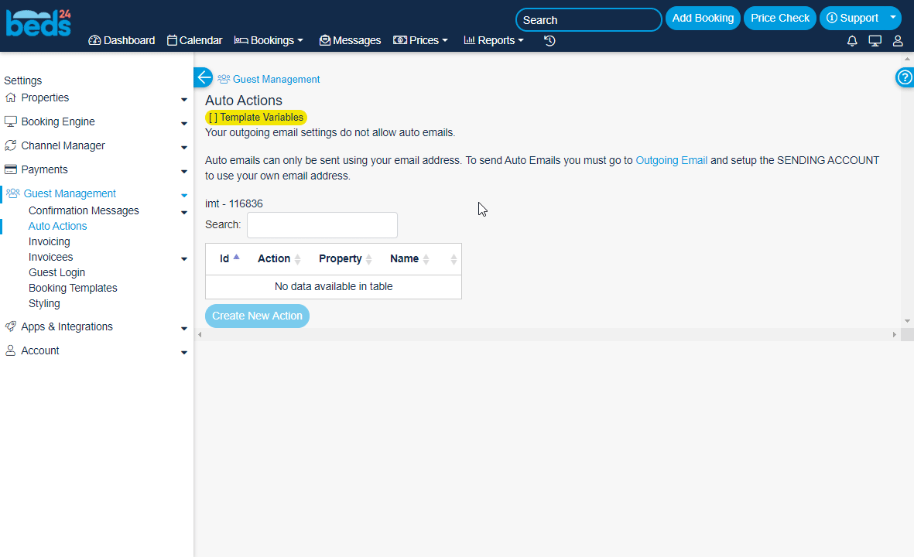Sort table by Id column

click(x=229, y=258)
